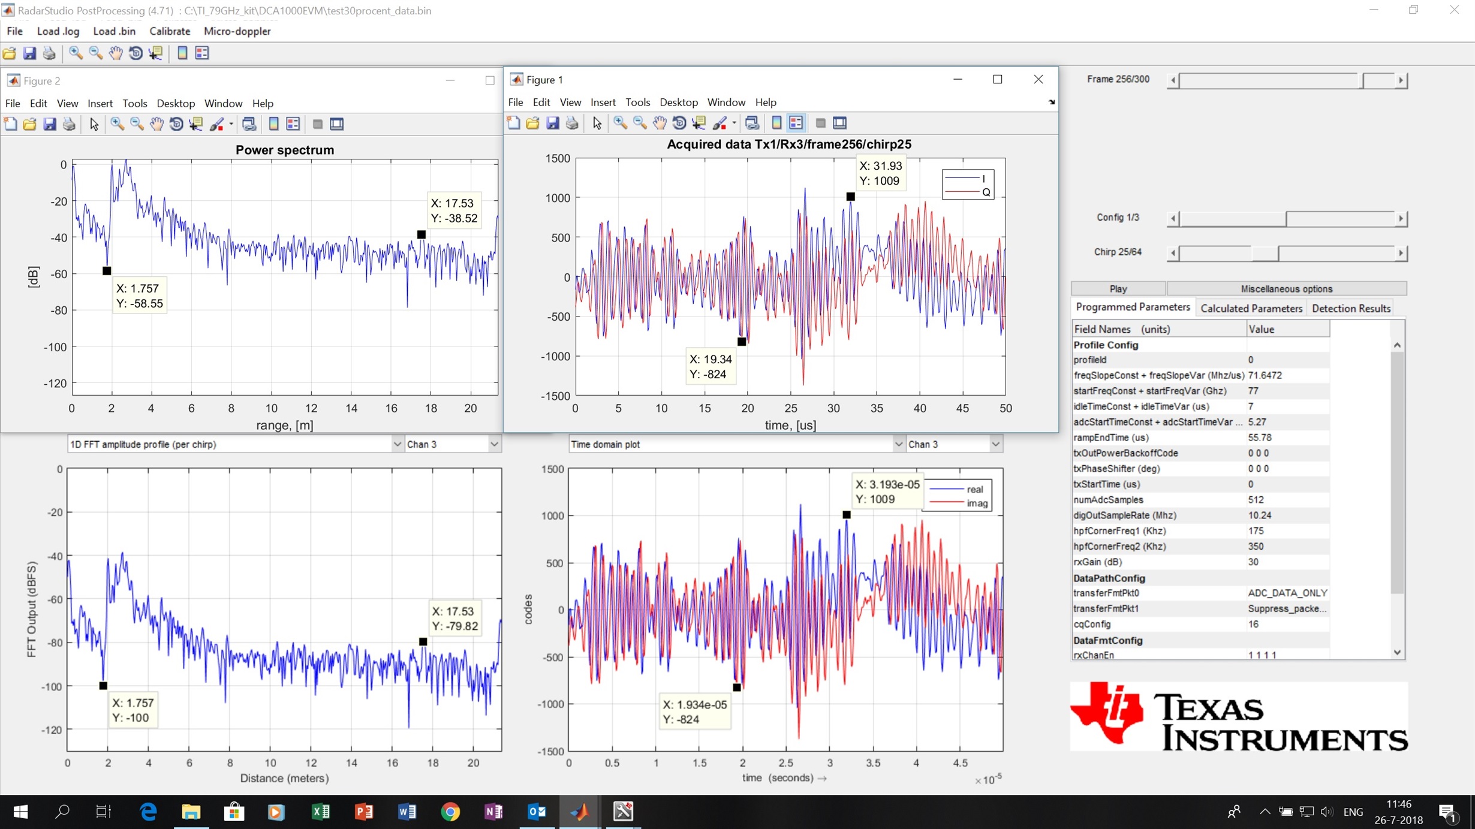Viewport: 1475px width, 829px height.
Task: Click print icon in Figure 1 toolbar
Action: pos(572,123)
